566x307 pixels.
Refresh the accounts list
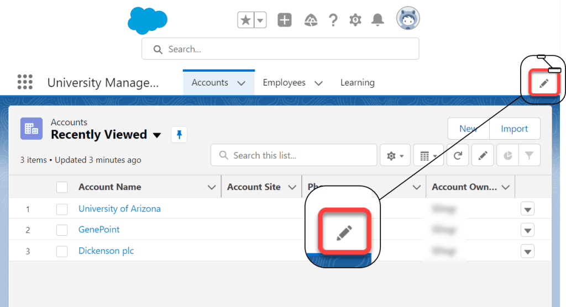point(458,156)
